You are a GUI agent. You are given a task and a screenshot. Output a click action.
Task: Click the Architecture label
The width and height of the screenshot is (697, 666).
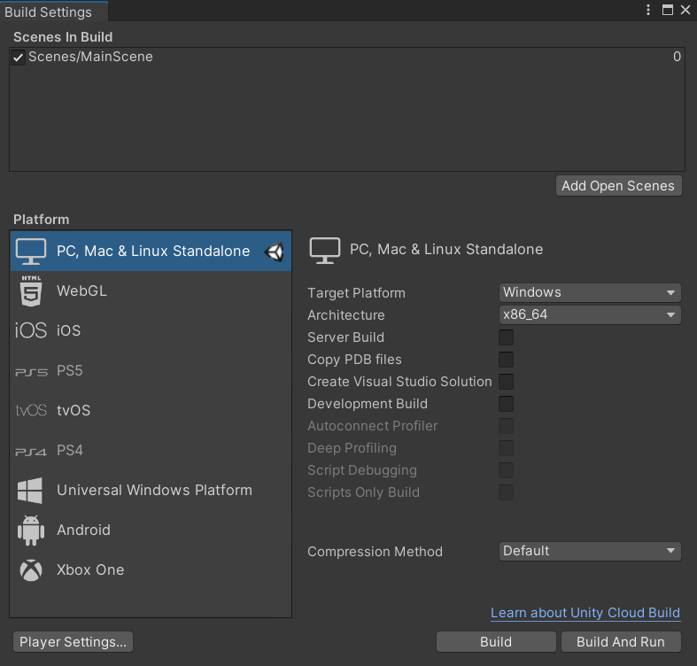[x=346, y=315]
